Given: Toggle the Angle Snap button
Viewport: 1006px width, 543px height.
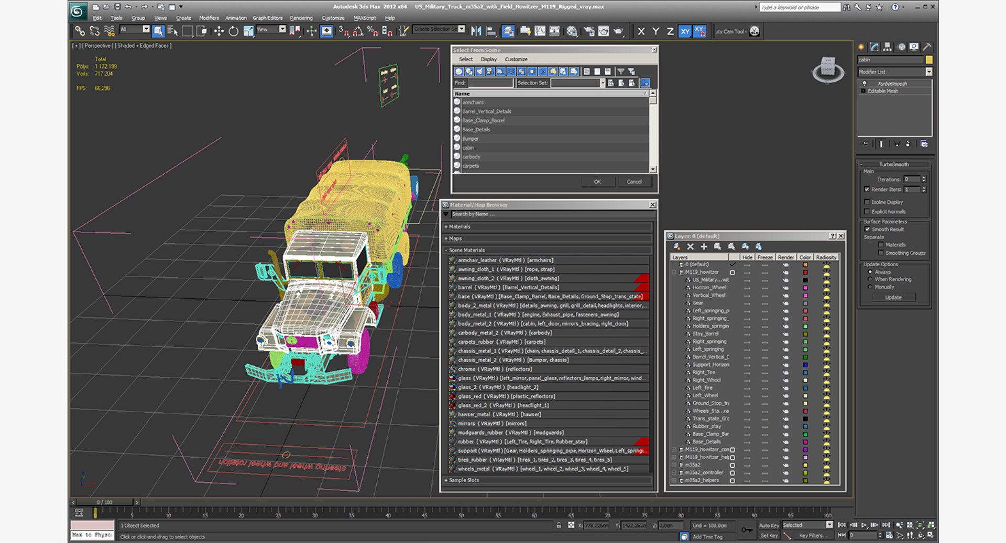Looking at the screenshot, I should point(358,31).
